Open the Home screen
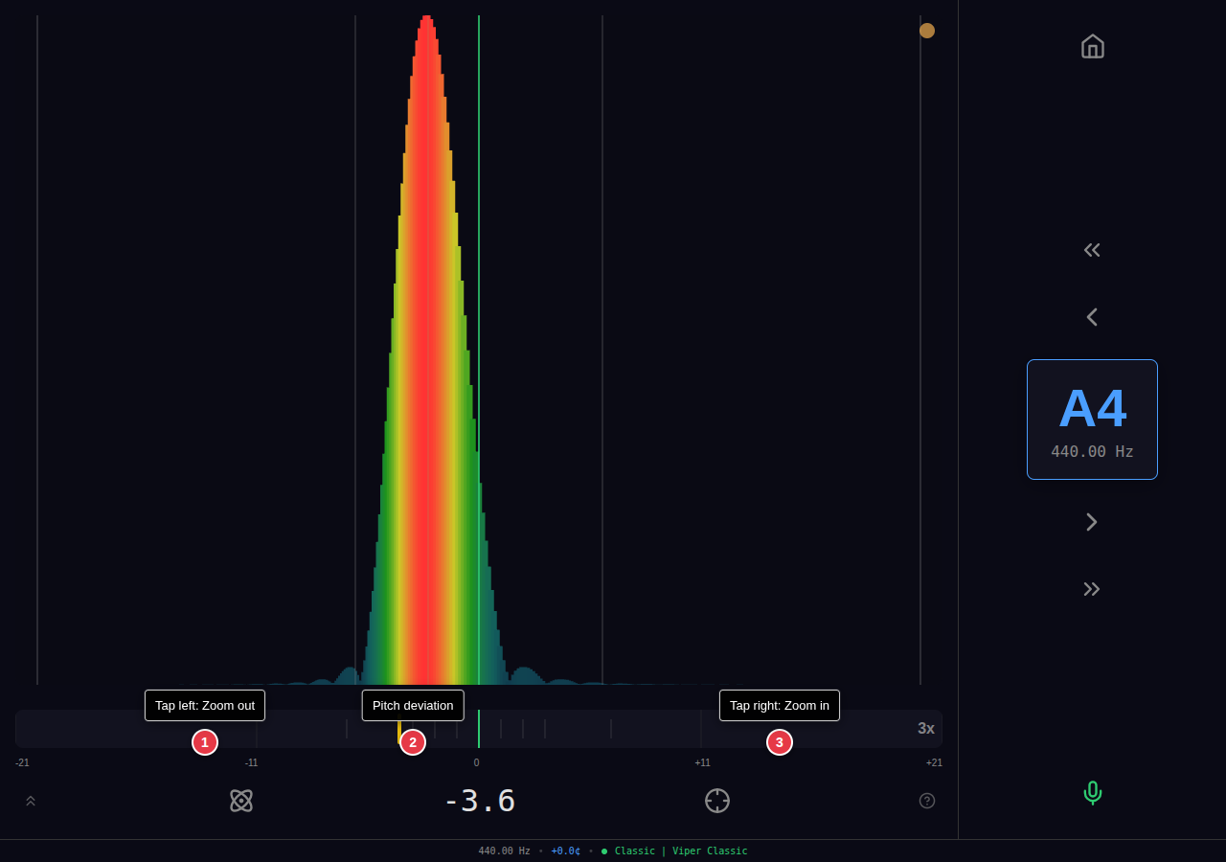 1092,46
